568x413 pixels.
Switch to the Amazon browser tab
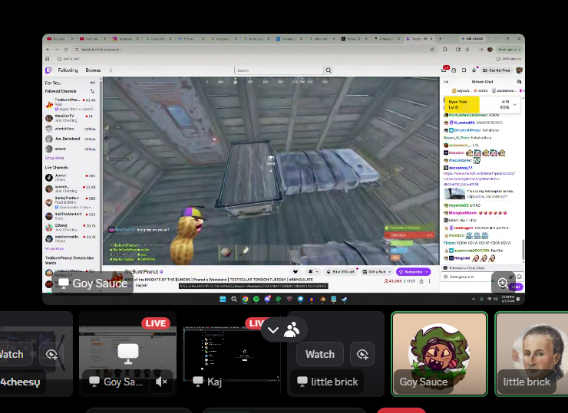(387, 39)
